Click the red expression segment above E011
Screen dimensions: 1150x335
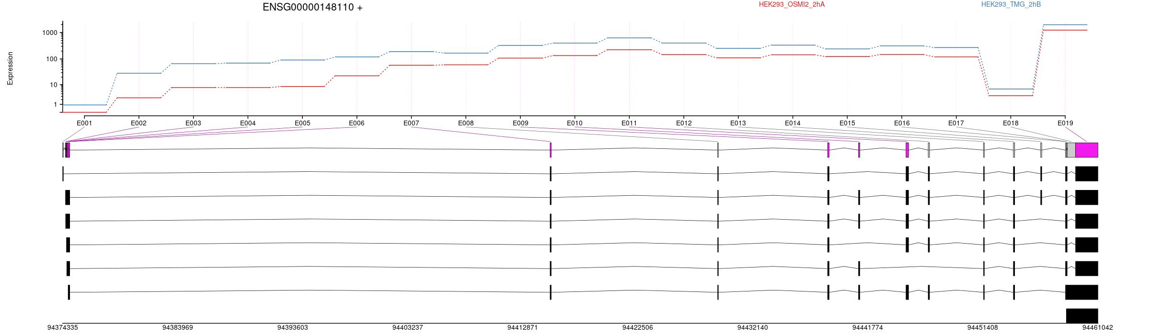click(x=629, y=50)
